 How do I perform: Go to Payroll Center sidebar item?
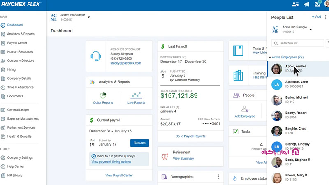coord(17,43)
